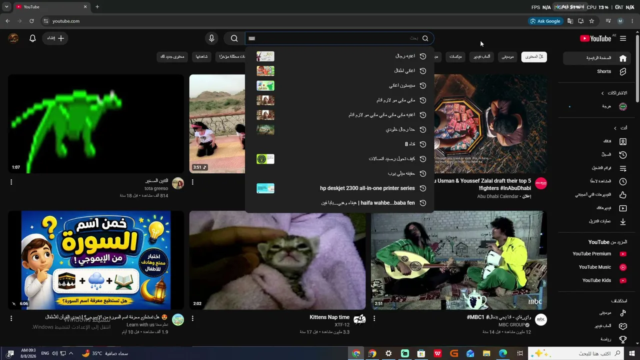Select the Watched (شاهدتها) filter chip

pos(201,57)
